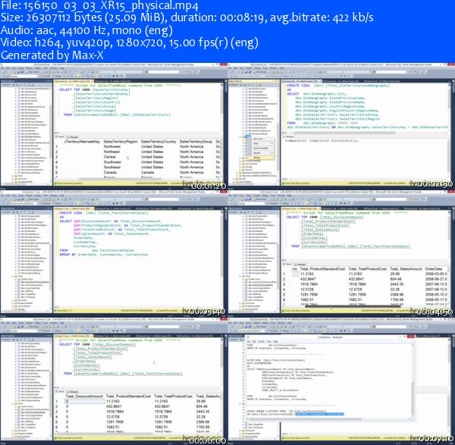Select the 'Southwest' cell in the 00:01:20 frame

coord(112,162)
